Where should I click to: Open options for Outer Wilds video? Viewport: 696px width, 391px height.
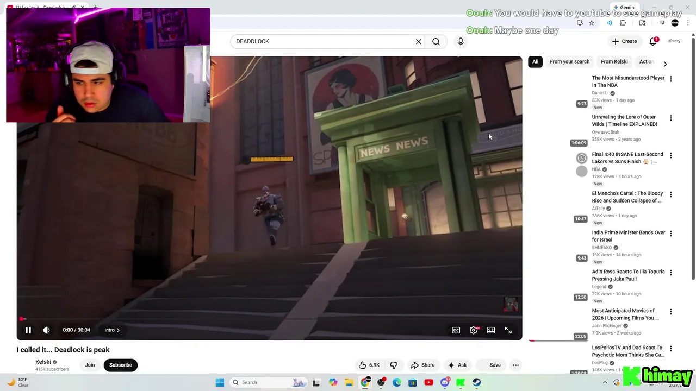(x=671, y=118)
